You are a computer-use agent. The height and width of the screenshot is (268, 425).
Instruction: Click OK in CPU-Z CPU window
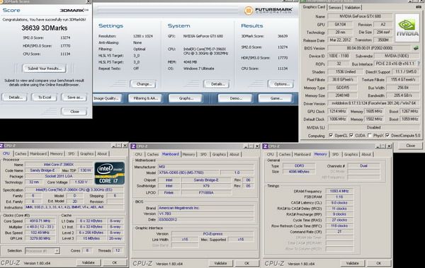[115, 262]
